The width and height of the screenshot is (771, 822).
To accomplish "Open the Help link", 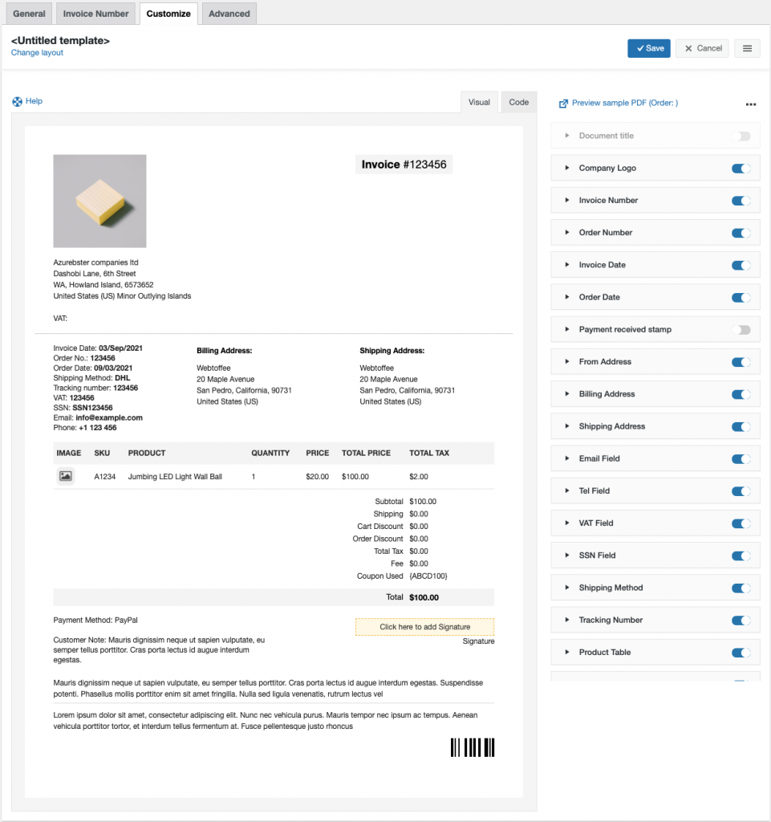I will (34, 101).
